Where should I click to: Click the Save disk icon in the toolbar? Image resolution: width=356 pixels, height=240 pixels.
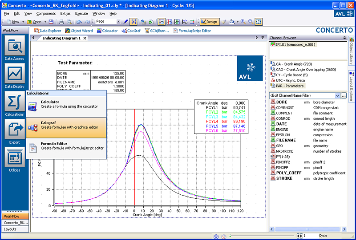point(51,22)
